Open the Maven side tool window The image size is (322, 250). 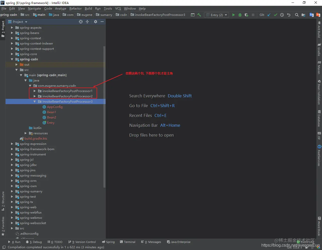[x=319, y=67]
